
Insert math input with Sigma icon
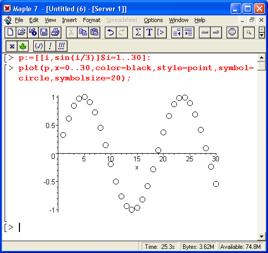[138, 32]
